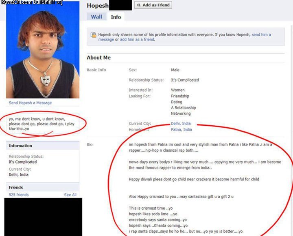The height and width of the screenshot is (236, 293).
Task: Click the Add as Friend button
Action: click(x=153, y=5)
